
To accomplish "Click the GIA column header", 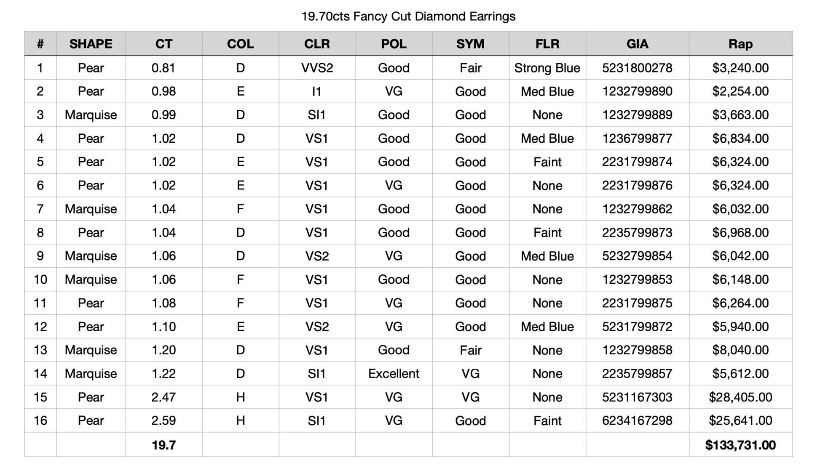I will click(x=637, y=44).
